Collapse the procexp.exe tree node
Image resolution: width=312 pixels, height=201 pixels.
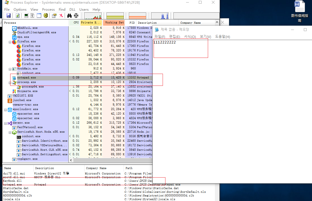tap(10, 83)
